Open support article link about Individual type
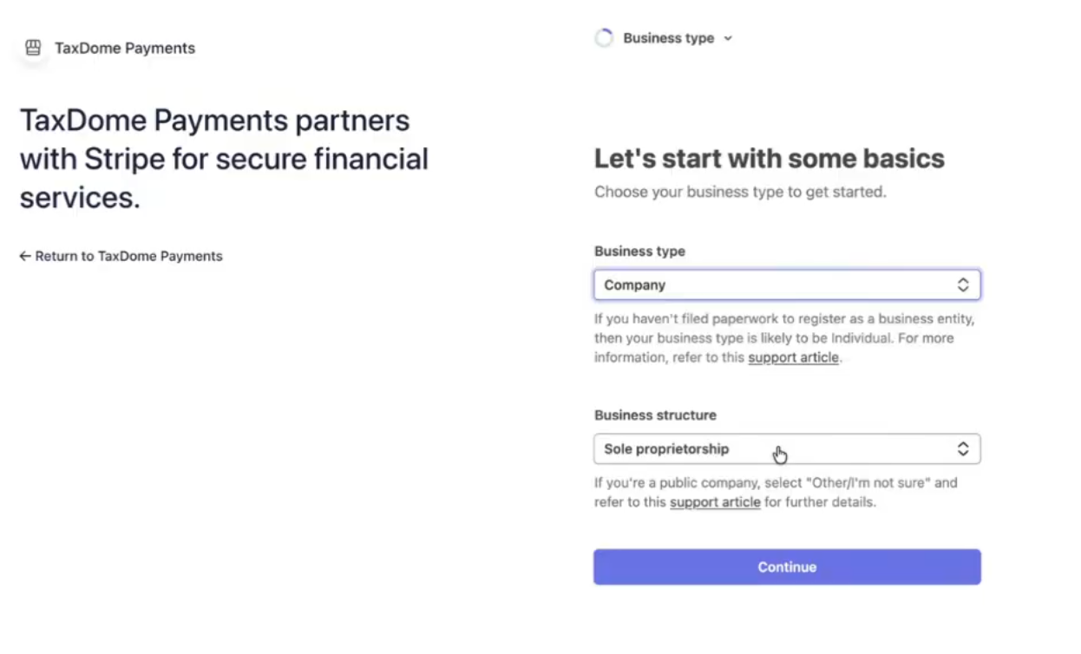The height and width of the screenshot is (654, 1081). click(793, 357)
